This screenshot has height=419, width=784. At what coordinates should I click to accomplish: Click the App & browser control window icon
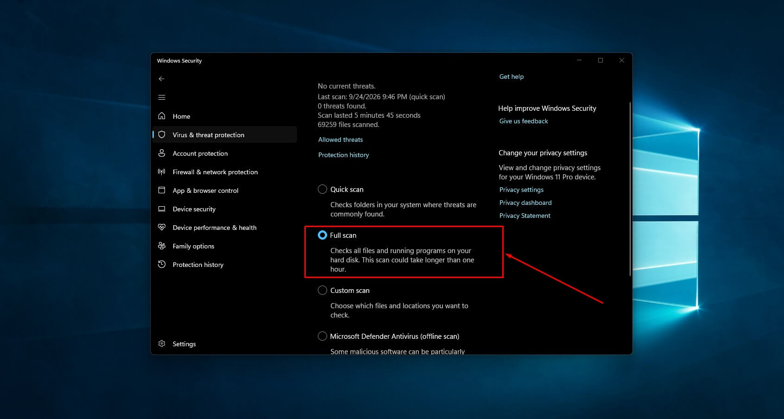pos(162,190)
